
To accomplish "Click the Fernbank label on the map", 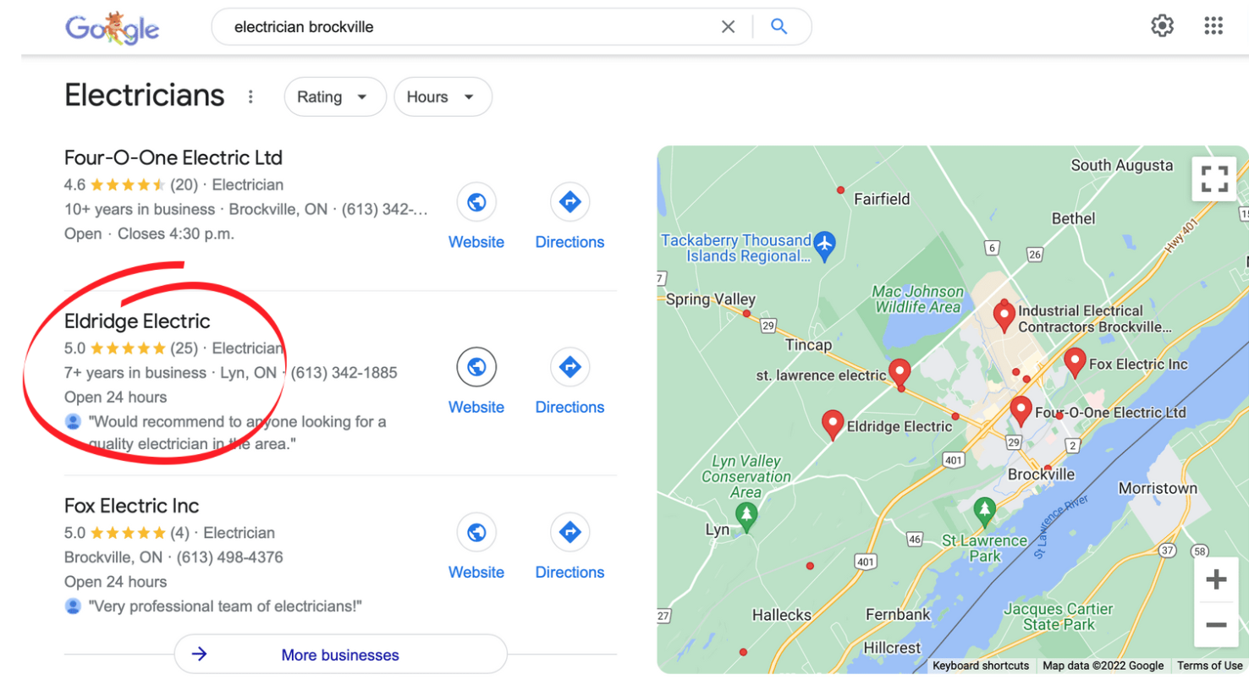I will [x=898, y=614].
